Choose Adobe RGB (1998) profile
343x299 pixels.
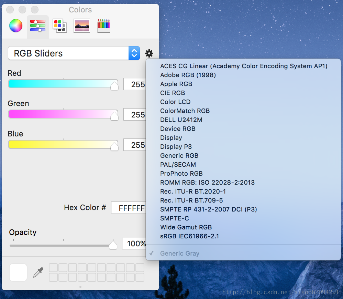[243, 75]
